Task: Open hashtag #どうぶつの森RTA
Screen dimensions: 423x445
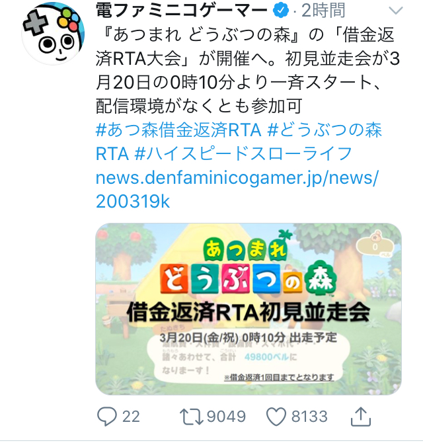Action: click(239, 142)
